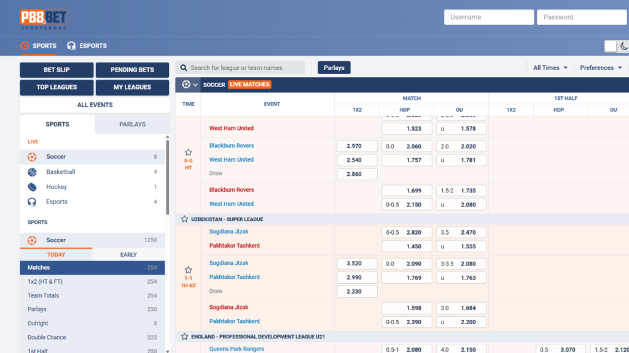The height and width of the screenshot is (353, 629).
Task: Click the Basketball icon in the live sidebar
Action: pyautogui.click(x=32, y=172)
